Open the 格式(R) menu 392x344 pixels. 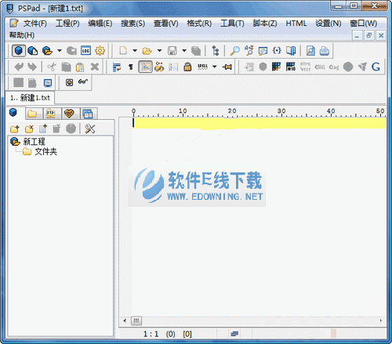click(x=199, y=24)
